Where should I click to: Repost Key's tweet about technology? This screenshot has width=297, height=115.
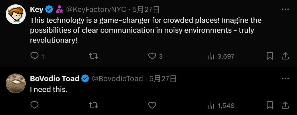pyautogui.click(x=94, y=56)
